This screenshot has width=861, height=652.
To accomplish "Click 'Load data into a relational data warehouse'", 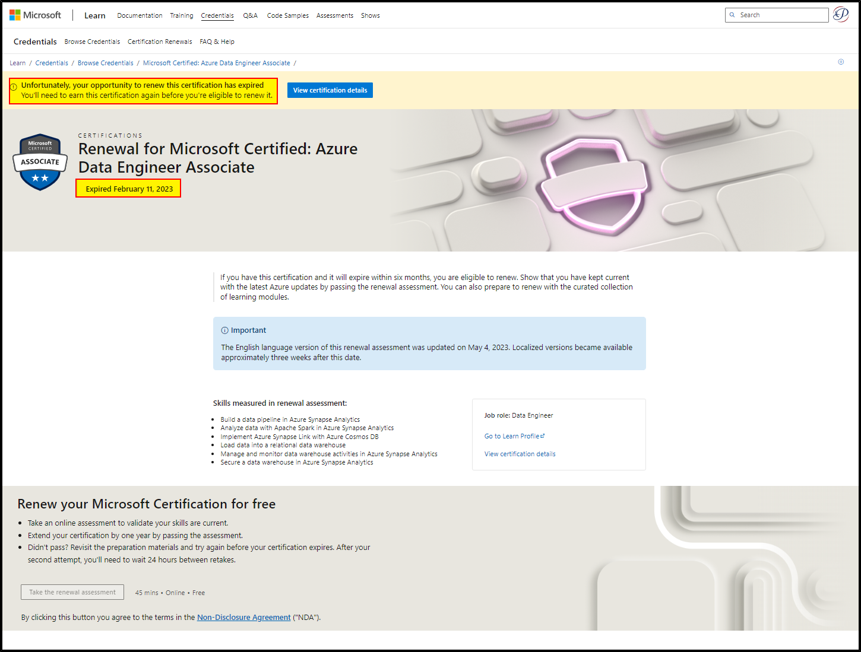I will (x=283, y=445).
